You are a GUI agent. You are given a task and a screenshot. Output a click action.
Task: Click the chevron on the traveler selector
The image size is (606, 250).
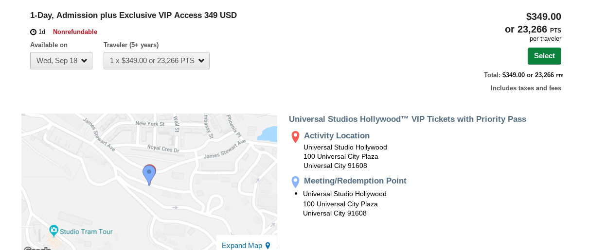[x=201, y=61]
